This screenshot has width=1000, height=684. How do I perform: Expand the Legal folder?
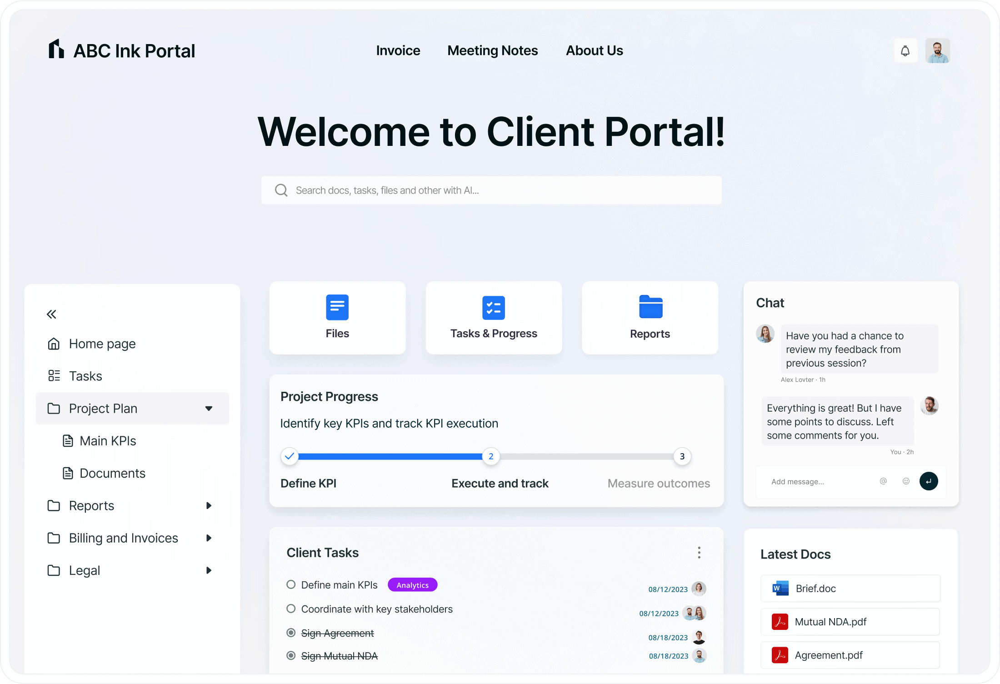click(209, 570)
